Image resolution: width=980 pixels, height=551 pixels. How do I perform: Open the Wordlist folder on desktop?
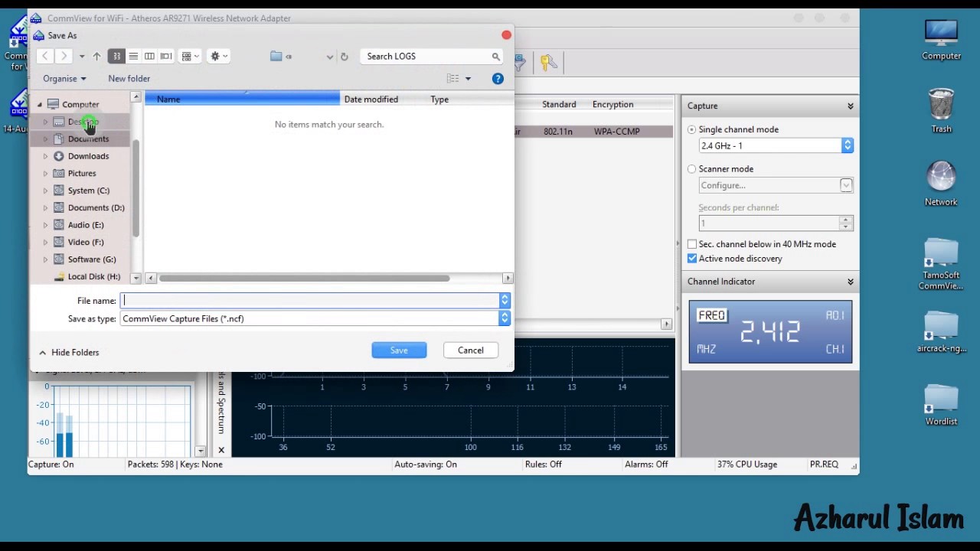(941, 404)
